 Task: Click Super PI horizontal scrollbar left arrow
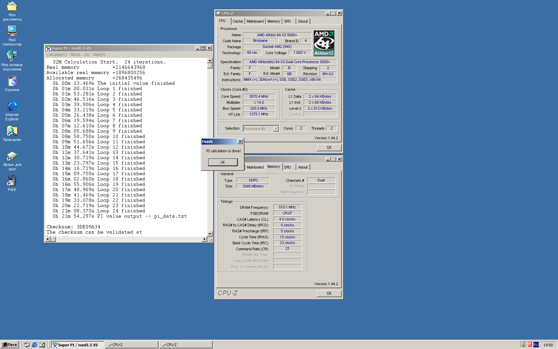tap(48, 239)
